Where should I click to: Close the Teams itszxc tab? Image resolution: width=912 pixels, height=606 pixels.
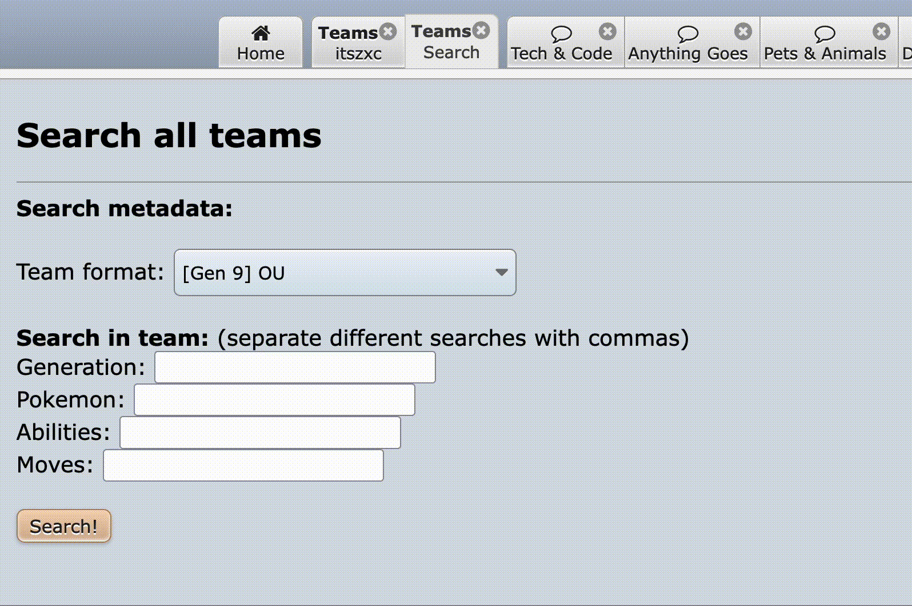coord(389,31)
